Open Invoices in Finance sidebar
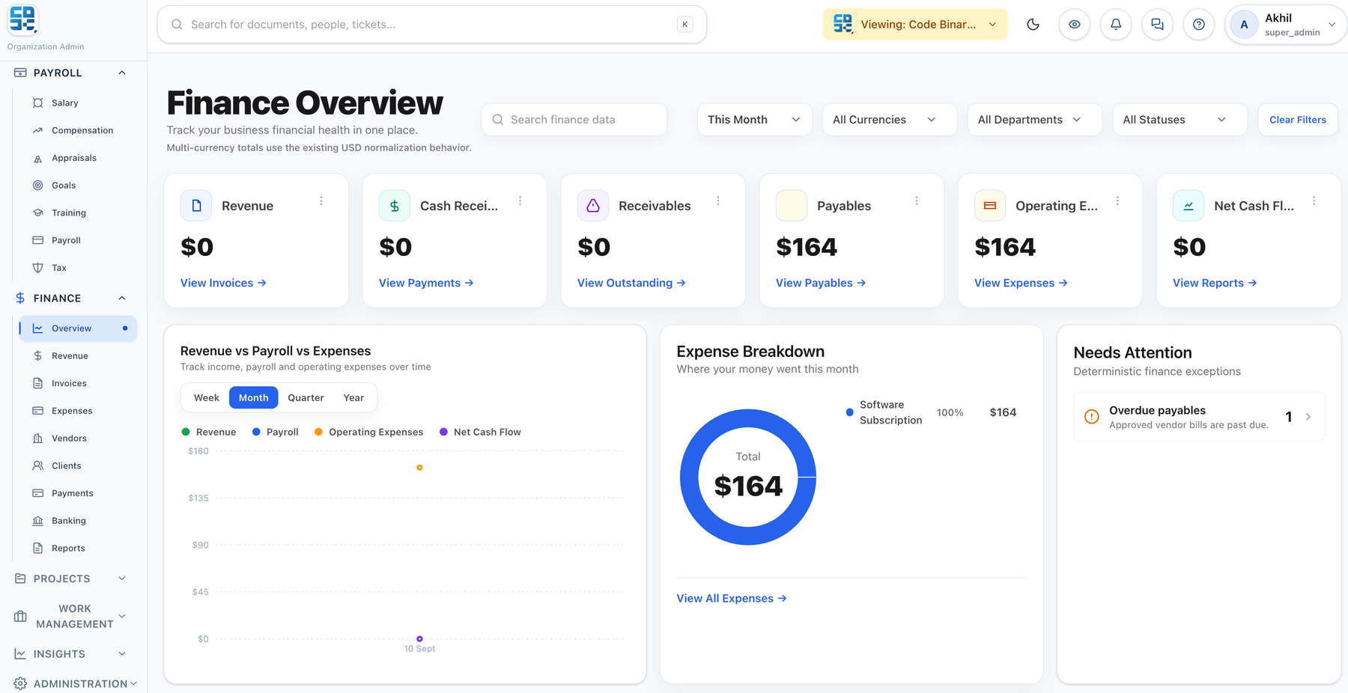Screen dimensions: 1348x693 [78, 383]
